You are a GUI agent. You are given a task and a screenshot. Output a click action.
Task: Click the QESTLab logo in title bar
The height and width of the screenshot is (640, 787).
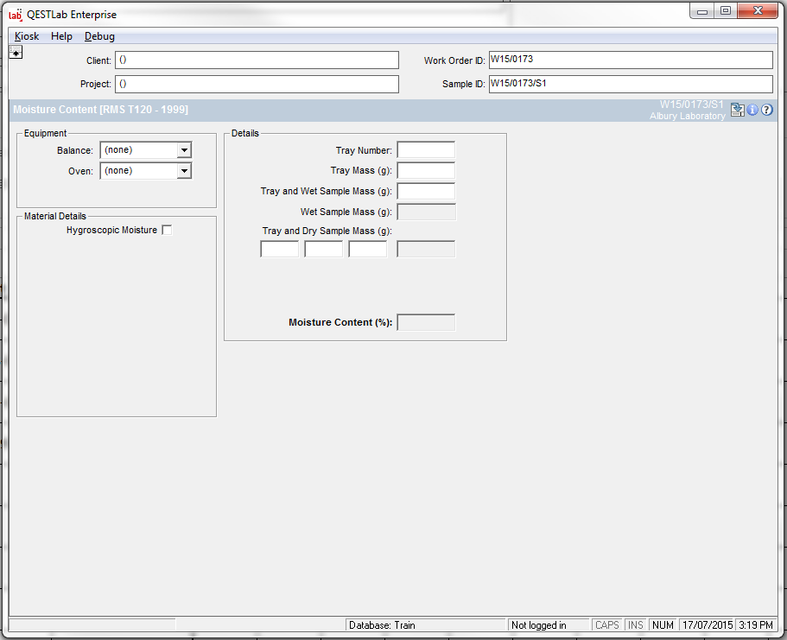tap(15, 14)
